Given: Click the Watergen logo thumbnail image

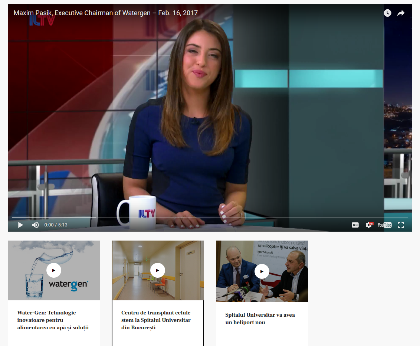Looking at the screenshot, I should tap(69, 285).
